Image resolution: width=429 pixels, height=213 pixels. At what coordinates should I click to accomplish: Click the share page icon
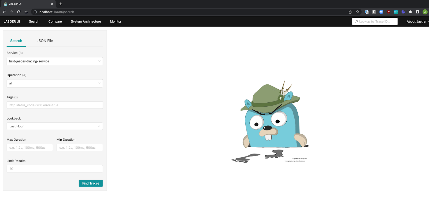(x=350, y=12)
